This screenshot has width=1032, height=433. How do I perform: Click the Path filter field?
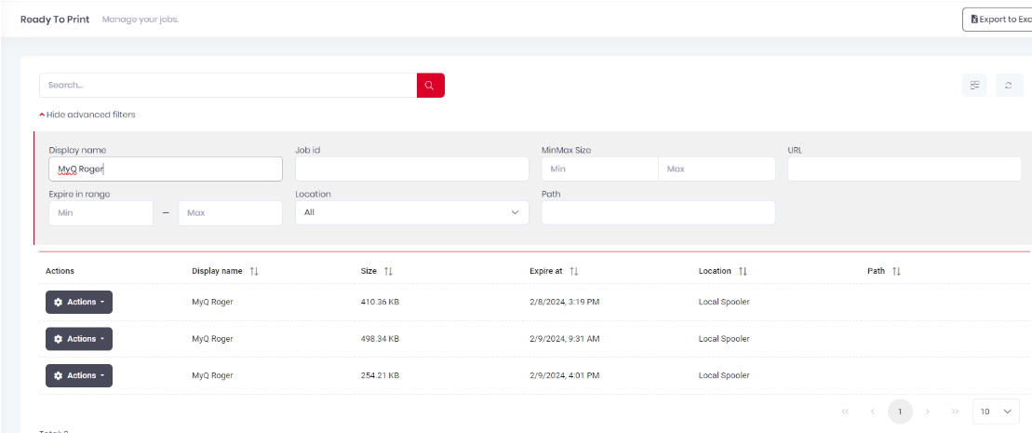pyautogui.click(x=658, y=213)
